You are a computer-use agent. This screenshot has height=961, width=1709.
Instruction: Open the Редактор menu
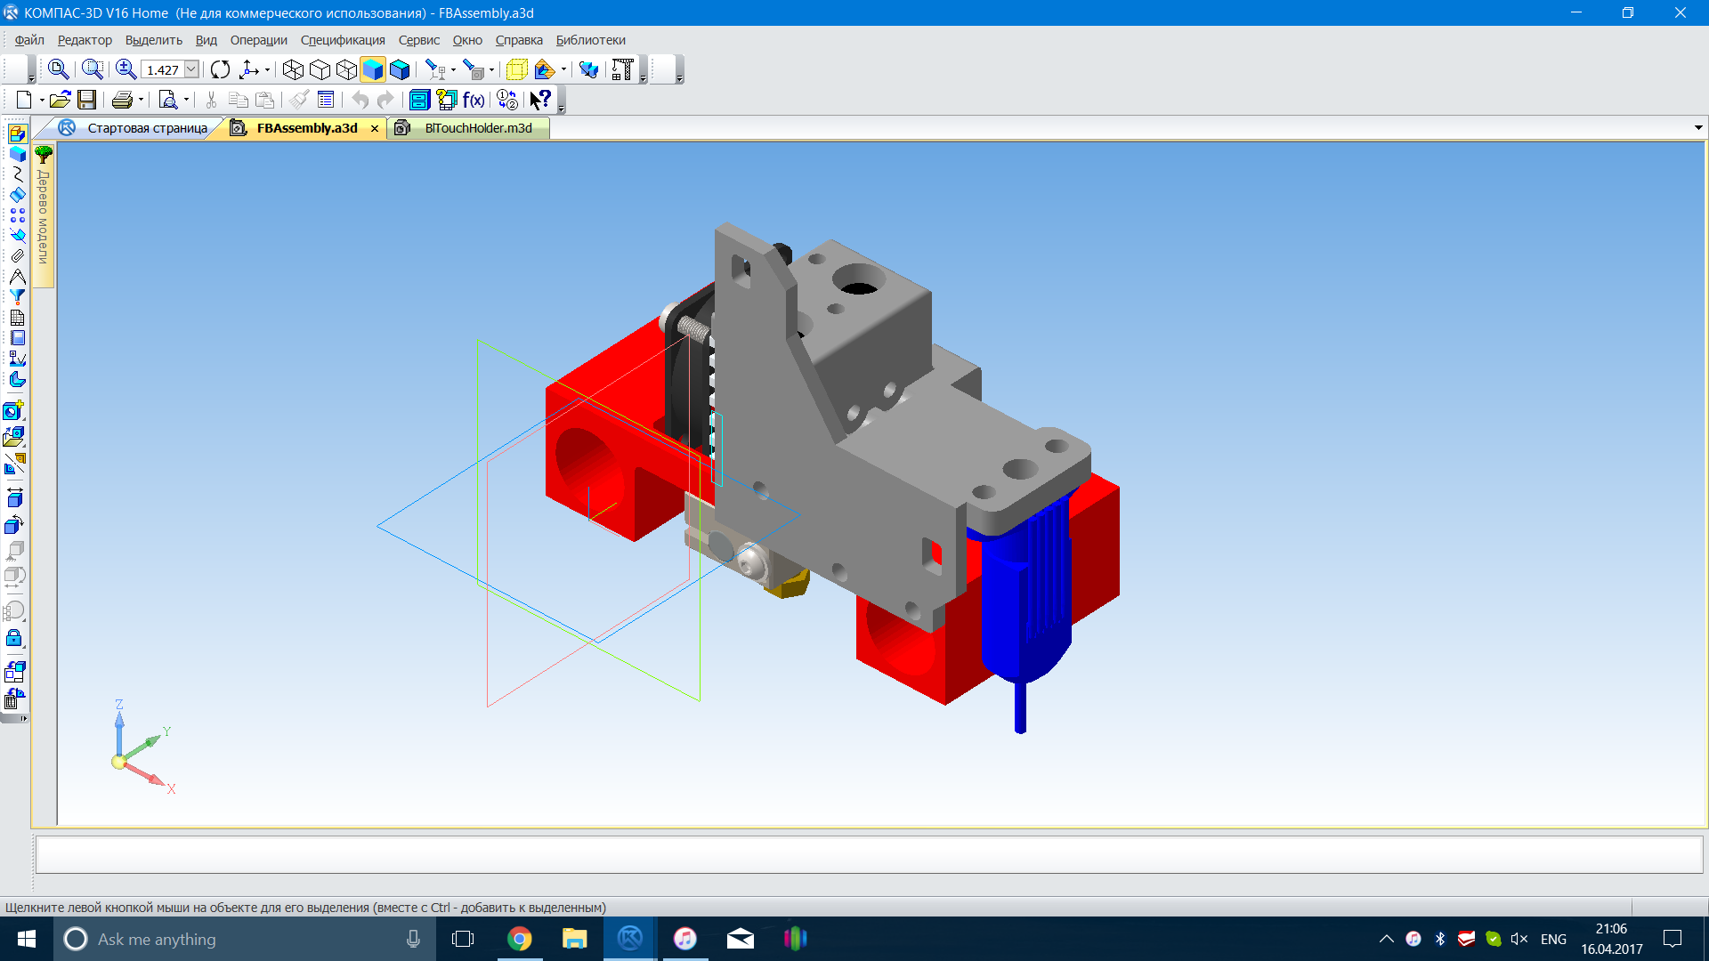85,40
